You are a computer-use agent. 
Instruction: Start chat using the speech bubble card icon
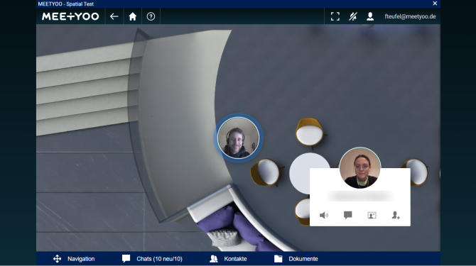point(348,215)
